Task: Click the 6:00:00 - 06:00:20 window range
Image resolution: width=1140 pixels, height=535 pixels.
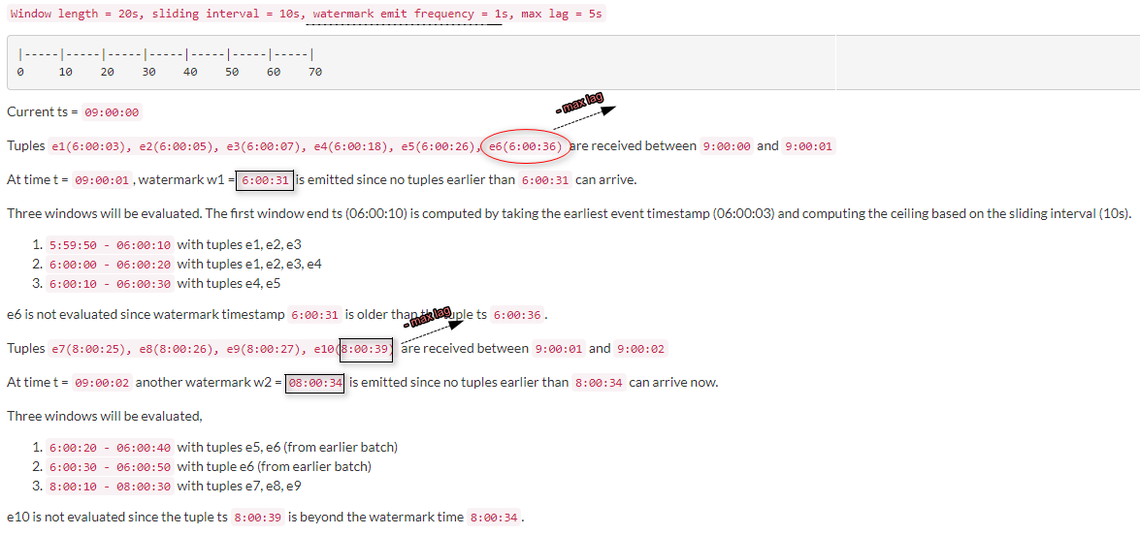Action: 110,265
